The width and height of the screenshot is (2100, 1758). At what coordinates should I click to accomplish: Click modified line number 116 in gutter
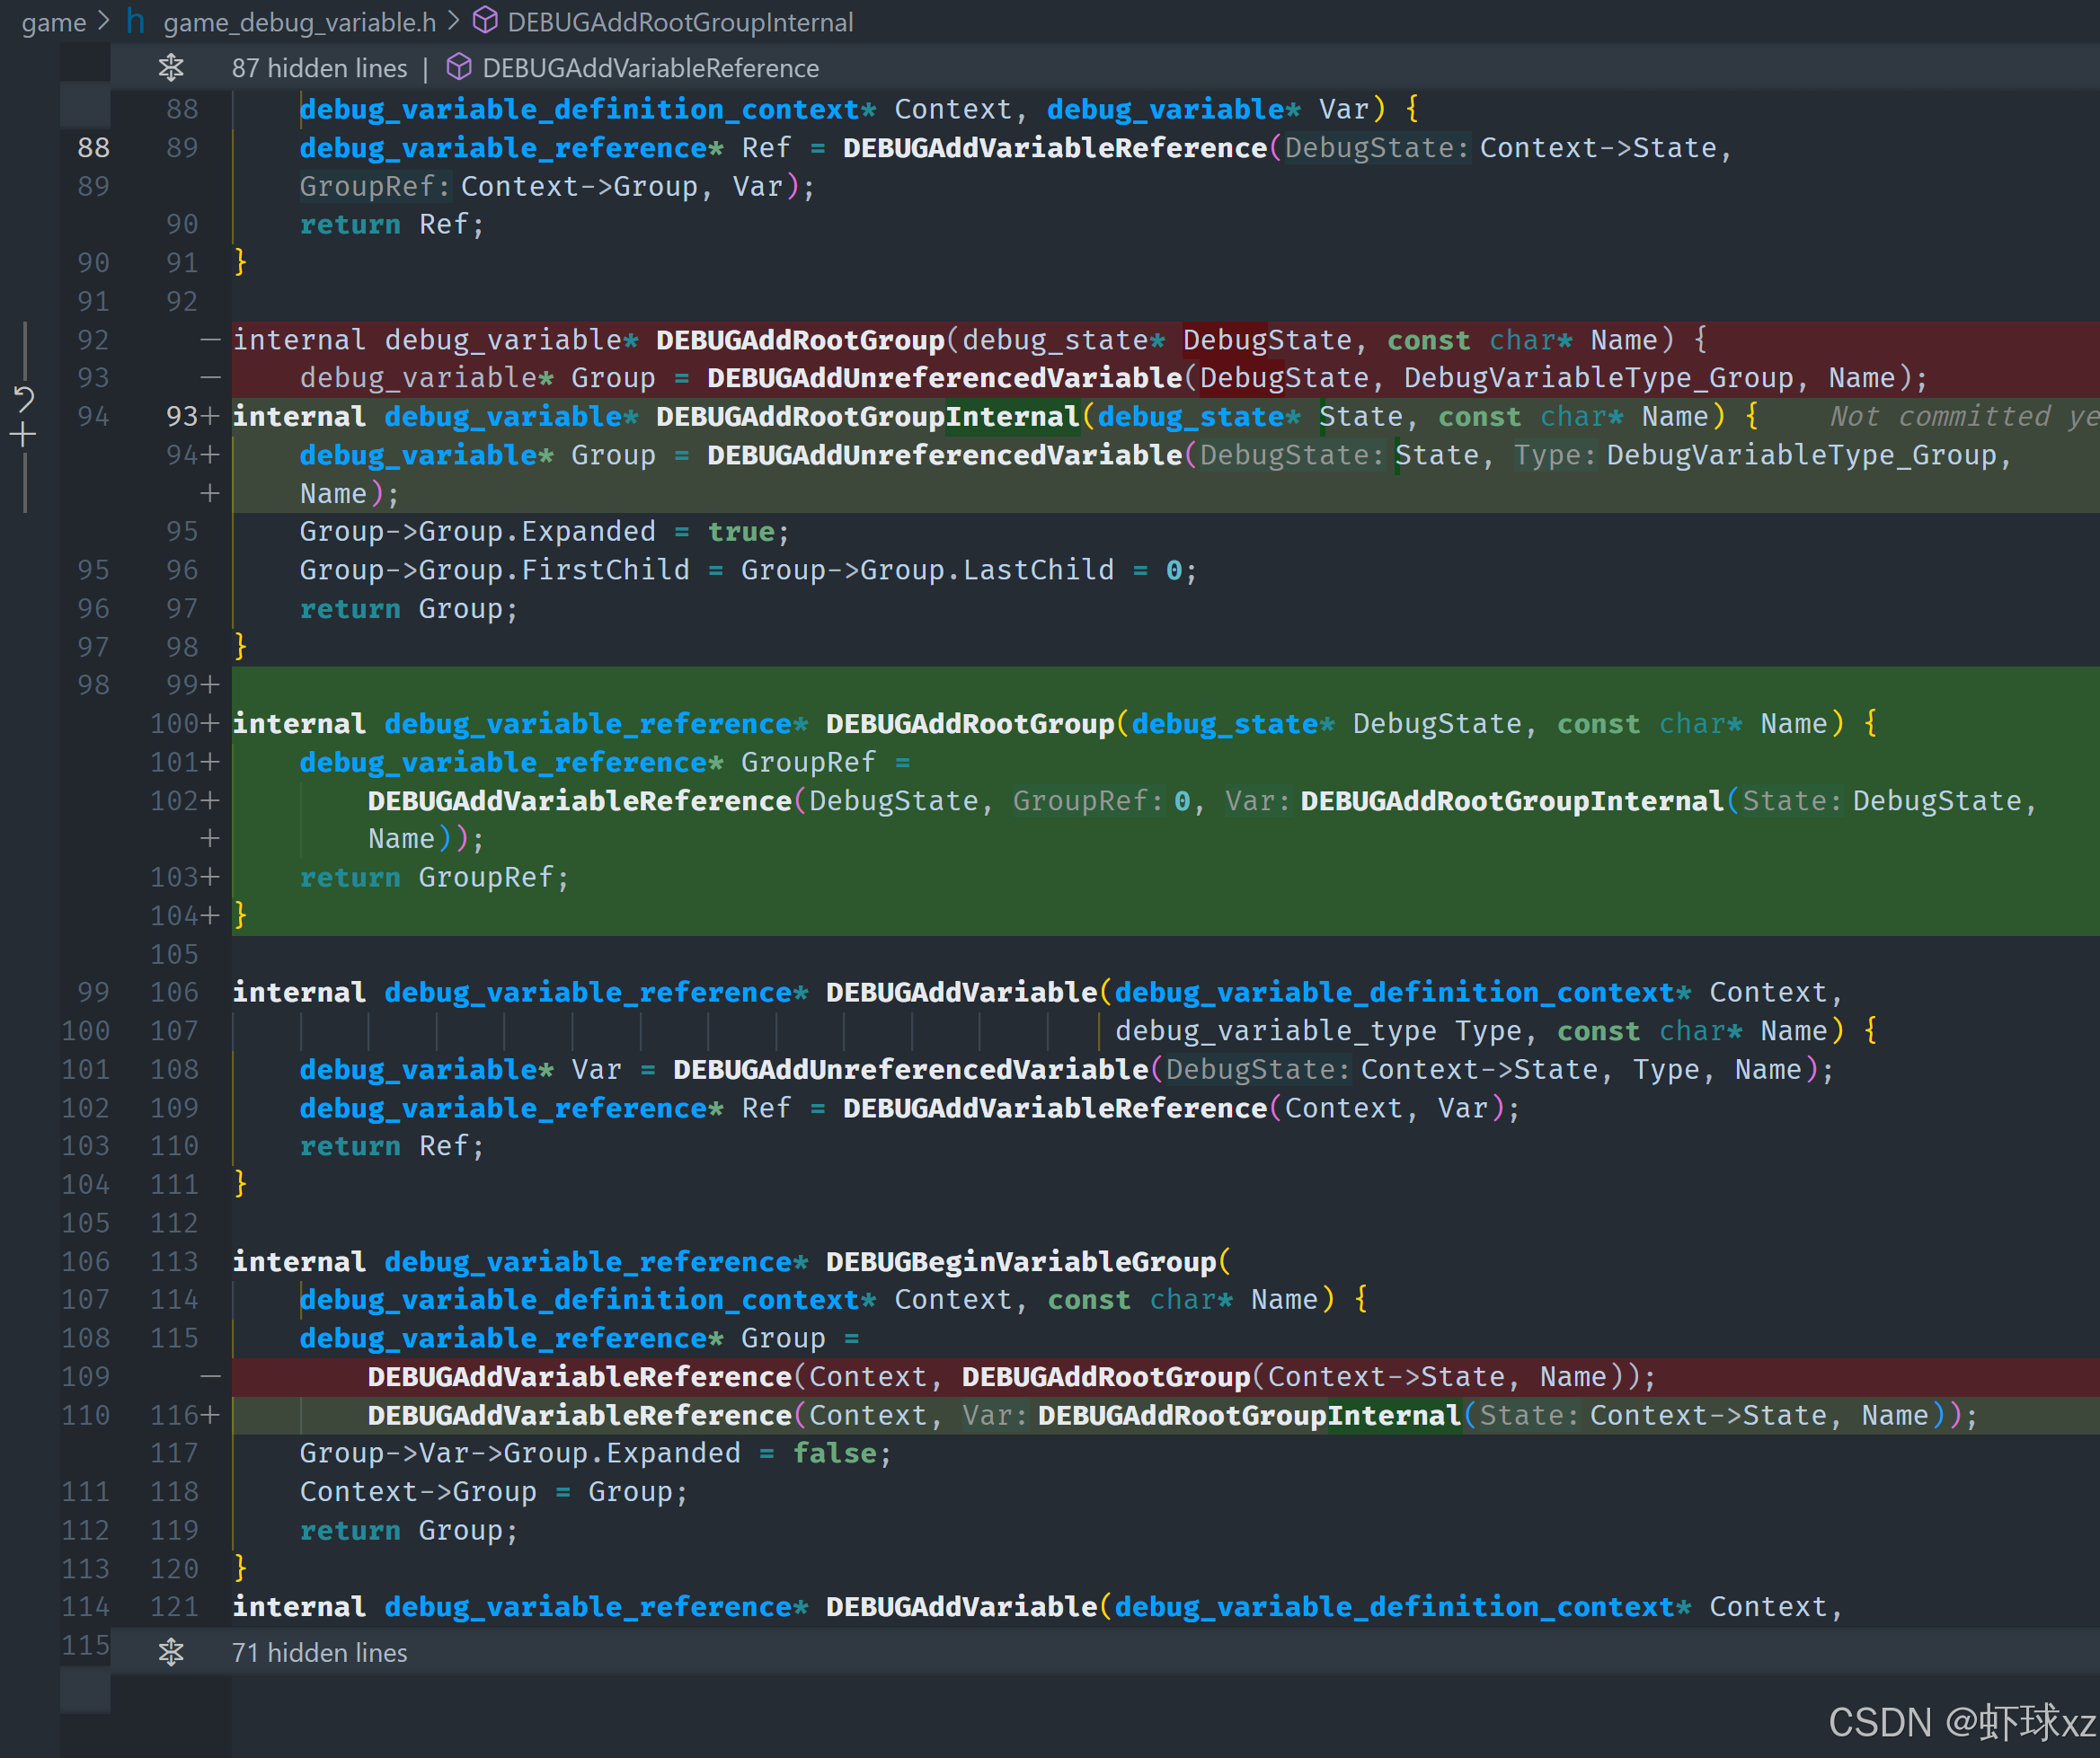[174, 1415]
